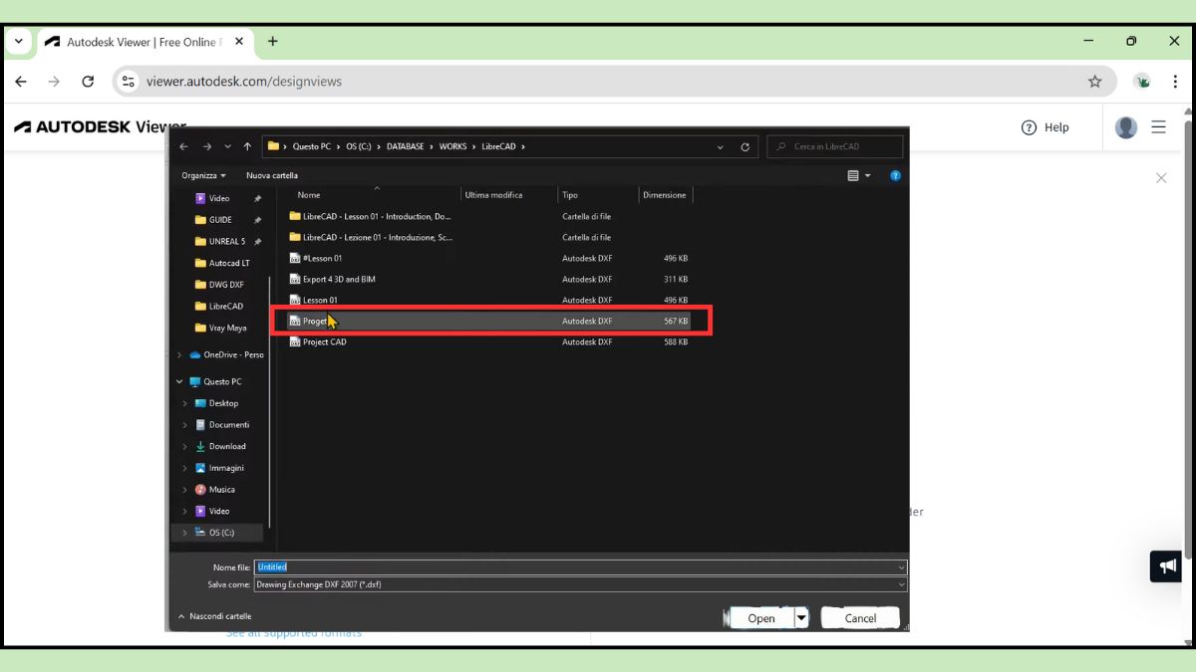Go back in the file dialog
Viewport: 1196px width, 672px height.
[x=183, y=146]
